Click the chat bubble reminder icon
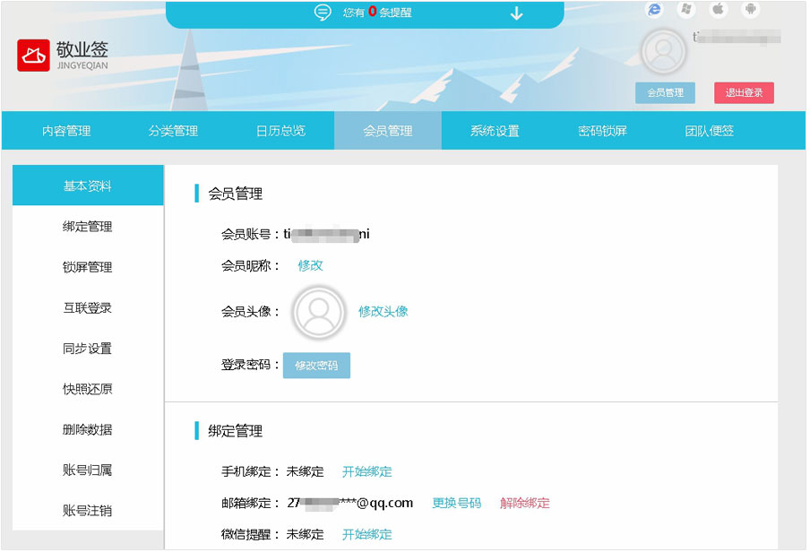Viewport: 810px width, 552px height. tap(323, 13)
